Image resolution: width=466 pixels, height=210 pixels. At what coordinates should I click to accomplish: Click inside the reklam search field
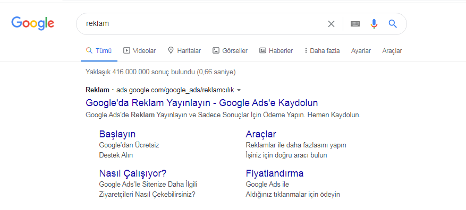tap(202, 24)
